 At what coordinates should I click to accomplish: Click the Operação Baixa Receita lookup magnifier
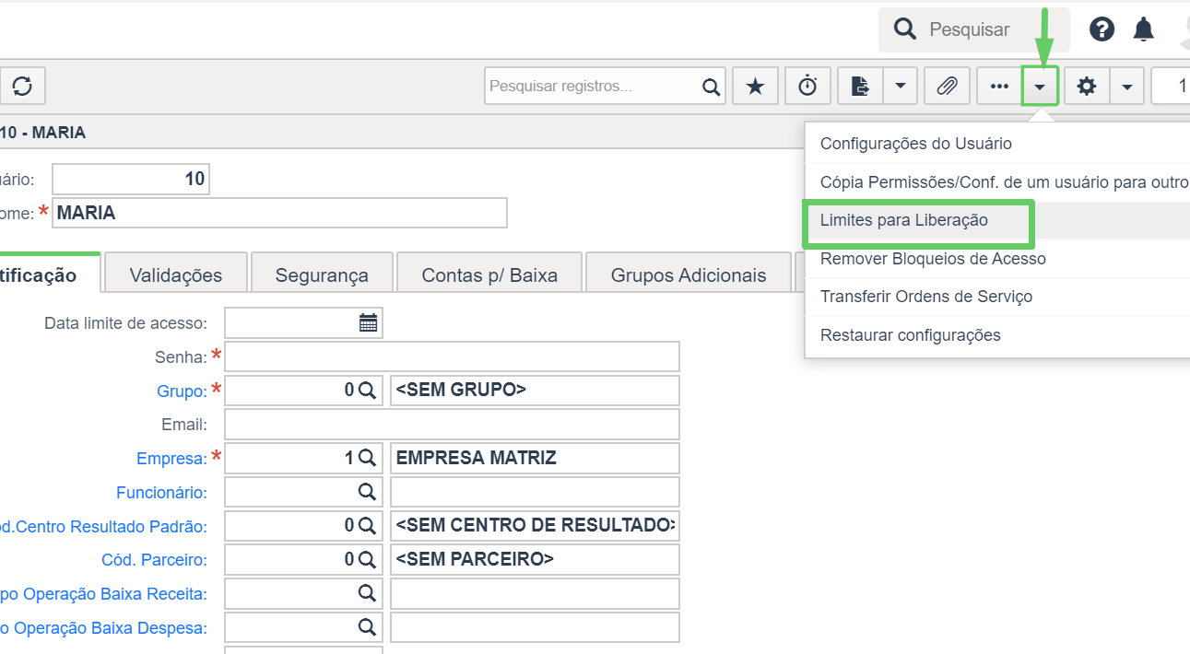coord(367,592)
